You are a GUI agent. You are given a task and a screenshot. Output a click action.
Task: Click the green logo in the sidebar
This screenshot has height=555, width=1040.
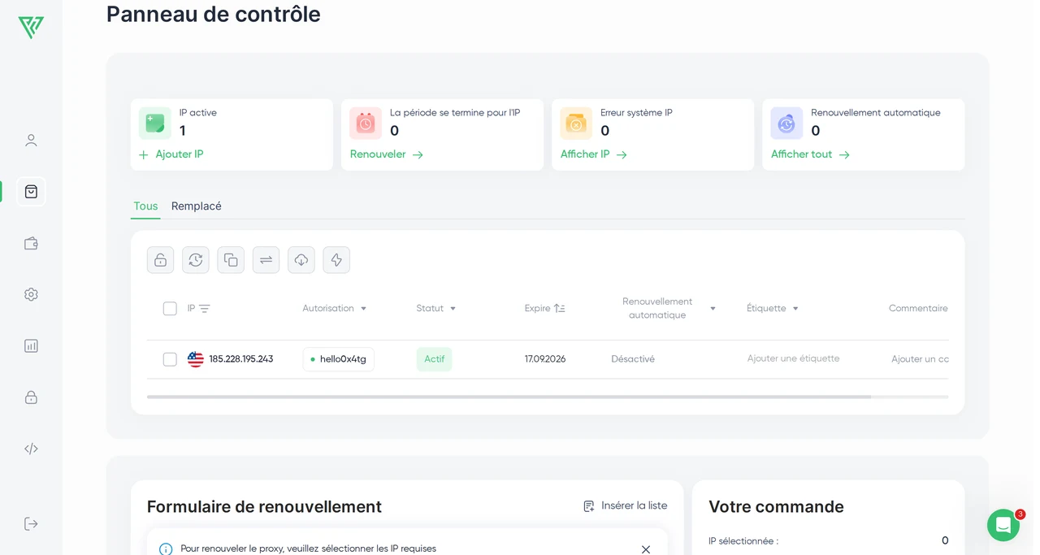[x=31, y=27]
